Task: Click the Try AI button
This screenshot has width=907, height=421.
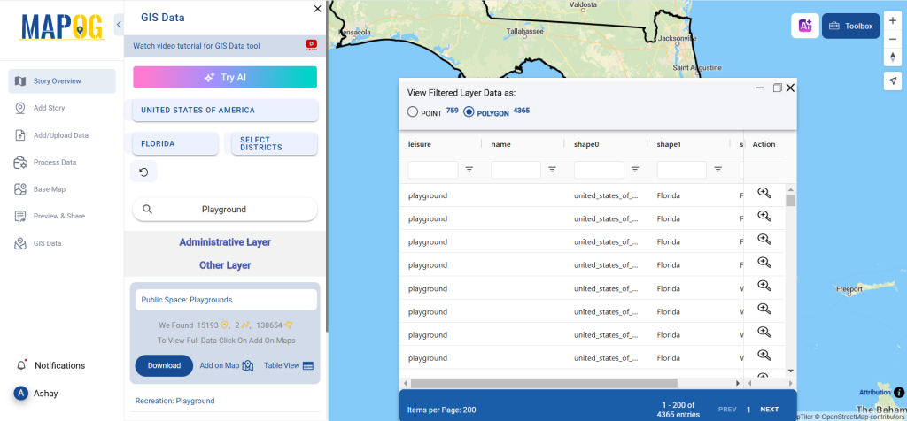Action: click(225, 77)
